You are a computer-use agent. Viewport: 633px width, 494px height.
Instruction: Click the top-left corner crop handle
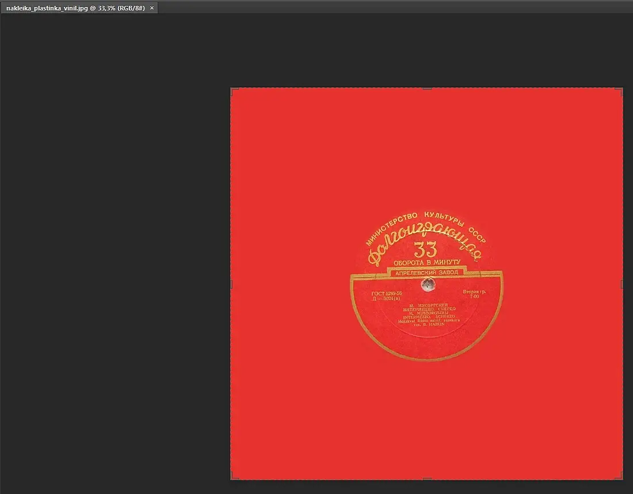click(234, 91)
